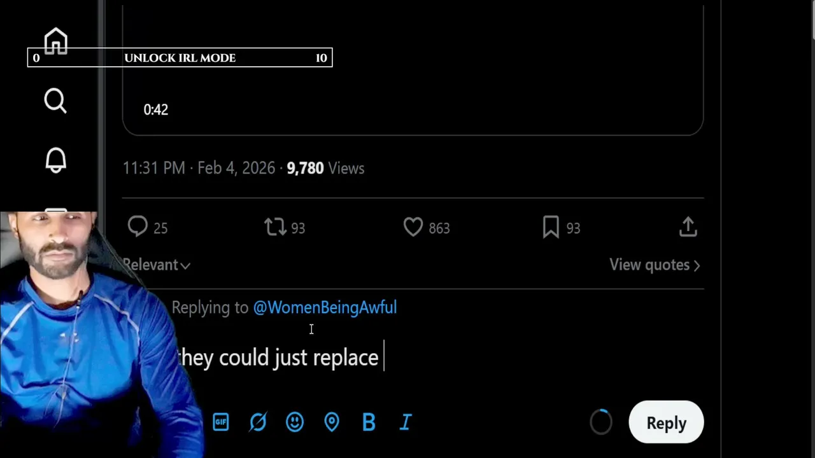Share the post via the upload arrow icon
Viewport: 815px width, 458px height.
(x=688, y=227)
